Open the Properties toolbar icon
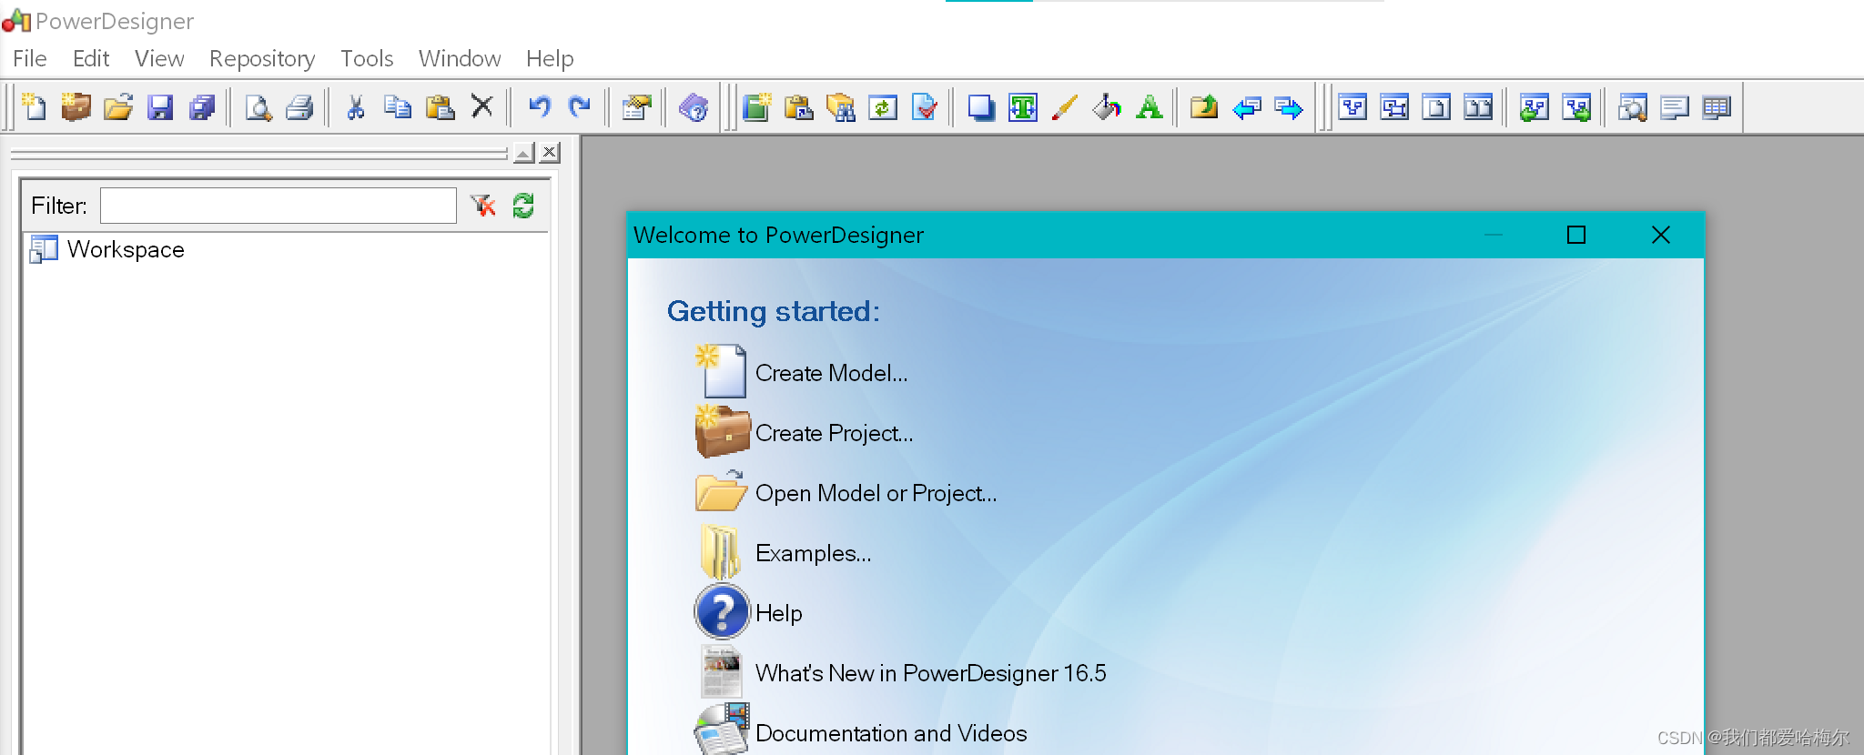Viewport: 1864px width, 755px height. pos(637,107)
